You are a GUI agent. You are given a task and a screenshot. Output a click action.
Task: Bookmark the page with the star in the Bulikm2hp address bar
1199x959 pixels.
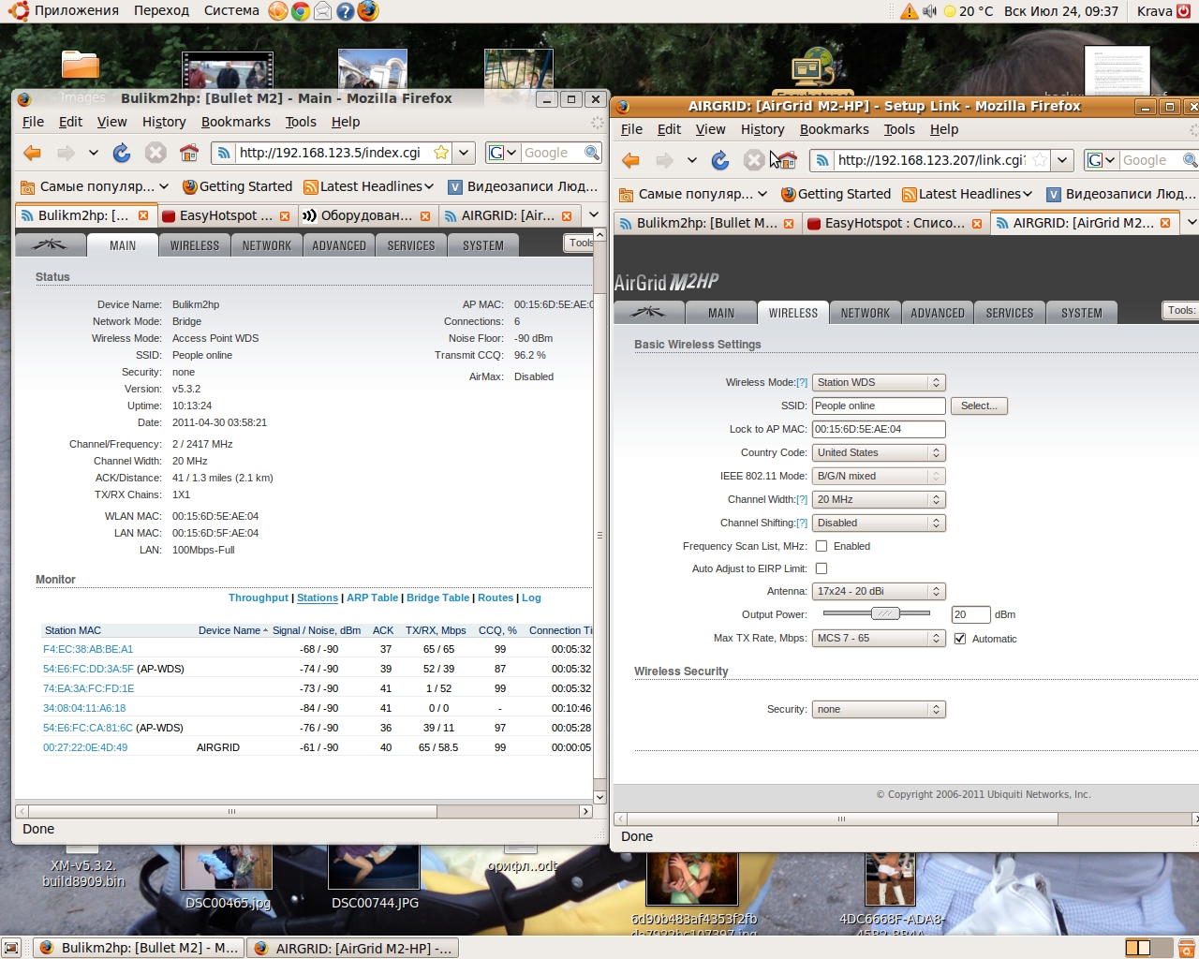(441, 153)
